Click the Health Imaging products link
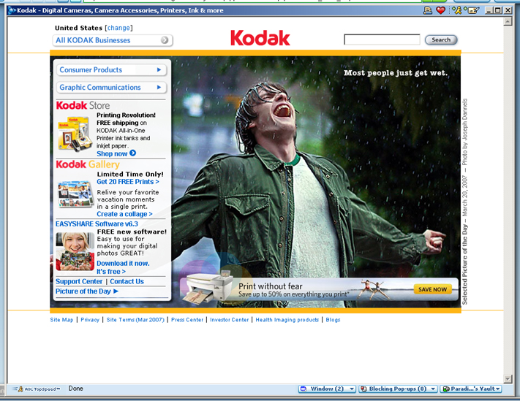Viewport: 520px width, 401px height. [287, 320]
